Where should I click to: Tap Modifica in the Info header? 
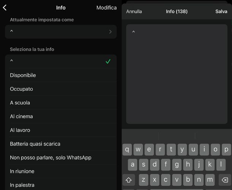tap(106, 8)
